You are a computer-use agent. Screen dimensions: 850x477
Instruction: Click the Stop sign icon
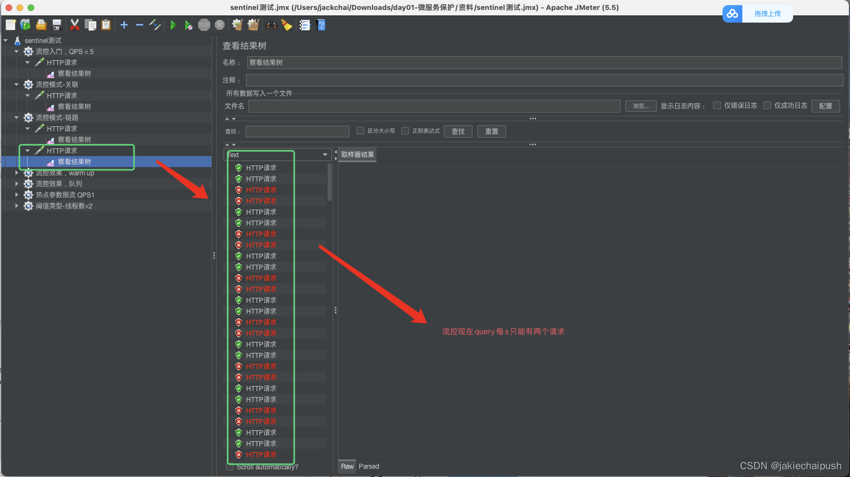[204, 25]
